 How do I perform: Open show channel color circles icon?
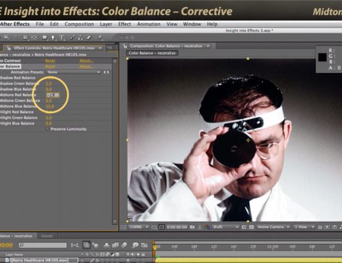[207, 227]
